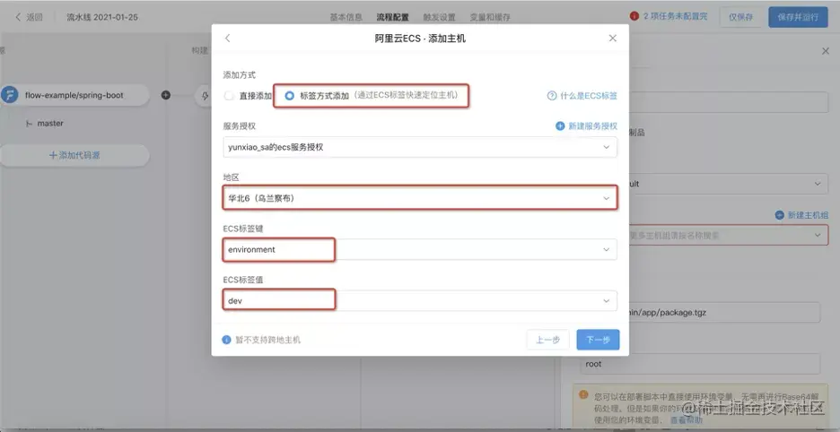Click the lightning bolt build stage icon
Screen dimensions: 840x432
(x=206, y=96)
